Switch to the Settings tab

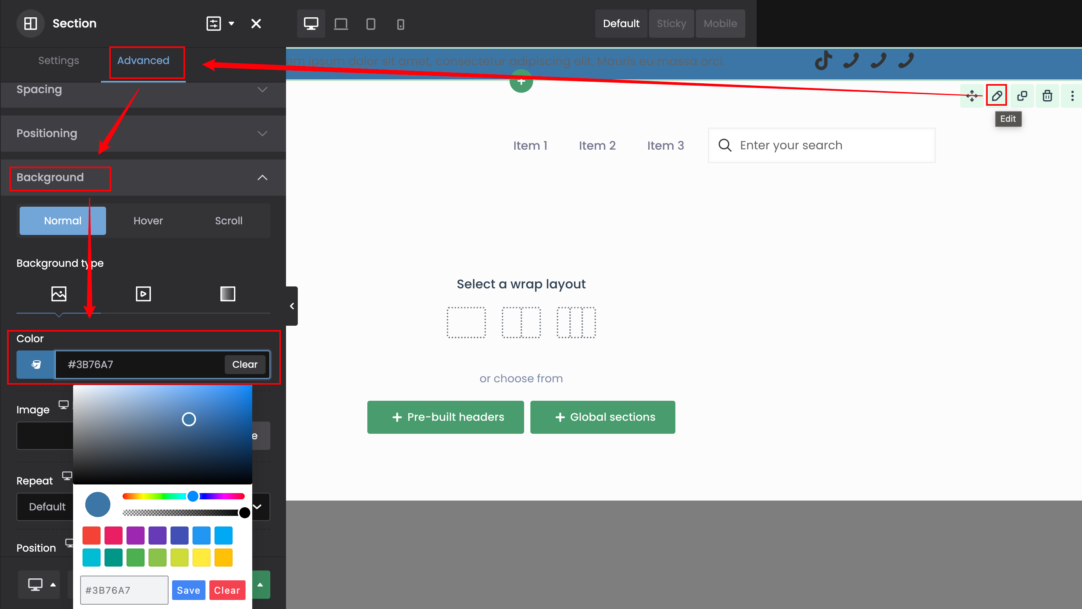pos(59,61)
